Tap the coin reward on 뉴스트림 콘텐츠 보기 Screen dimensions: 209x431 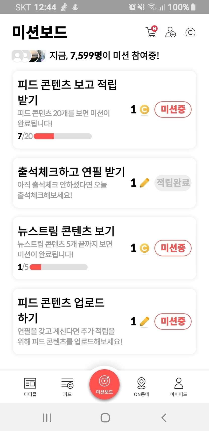pos(144,248)
